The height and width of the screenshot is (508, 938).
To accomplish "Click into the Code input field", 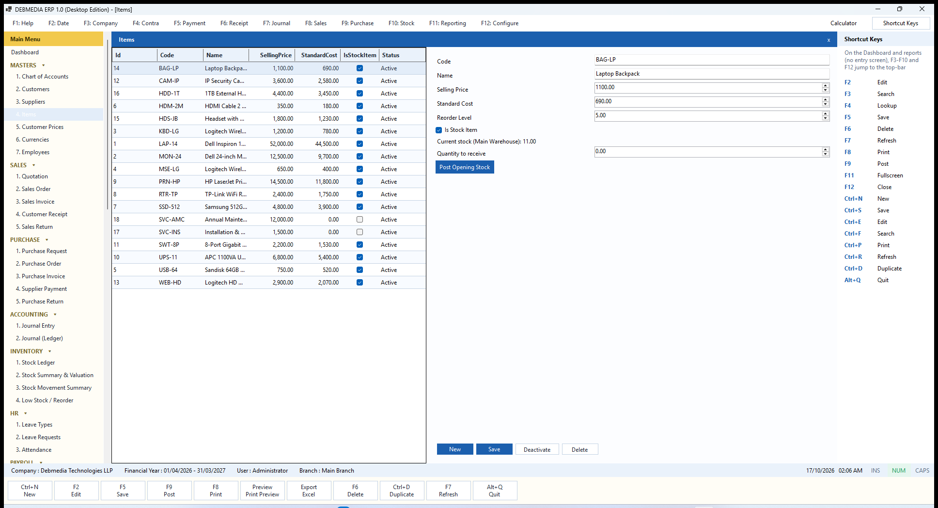I will 712,60.
